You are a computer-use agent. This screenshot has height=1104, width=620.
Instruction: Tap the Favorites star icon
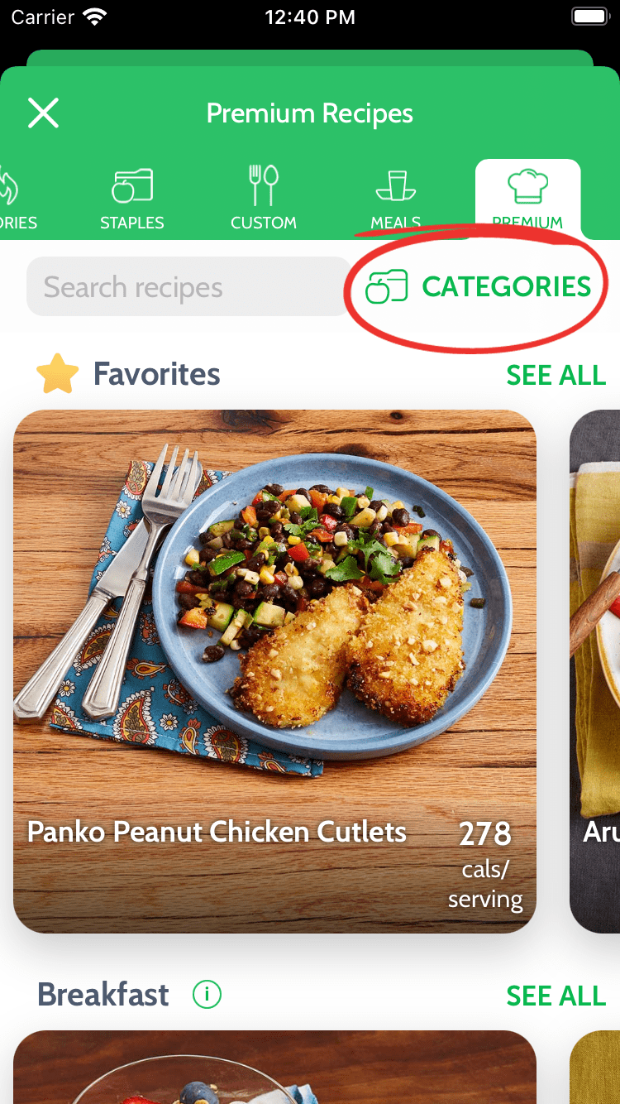[58, 374]
